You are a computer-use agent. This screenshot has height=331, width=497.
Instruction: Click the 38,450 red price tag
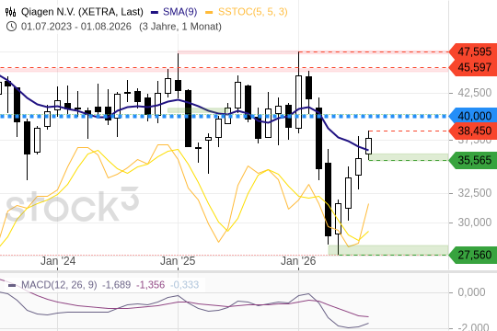[x=474, y=131]
